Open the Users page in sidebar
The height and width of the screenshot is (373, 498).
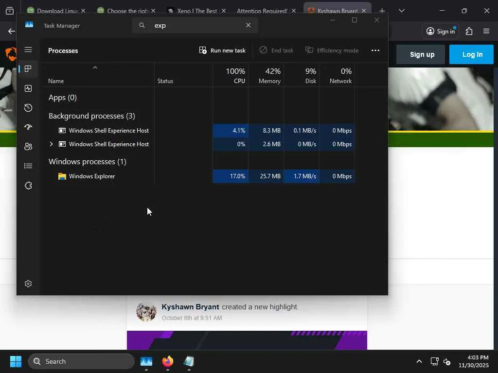click(x=28, y=147)
